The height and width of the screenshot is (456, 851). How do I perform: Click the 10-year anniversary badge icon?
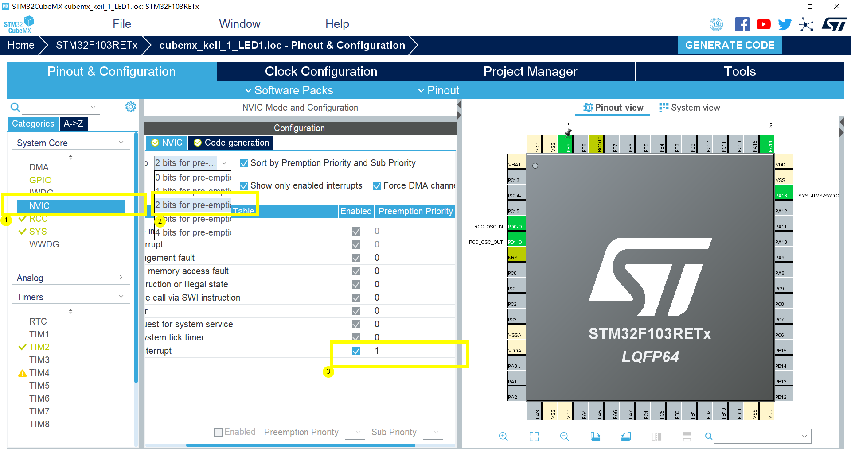[716, 24]
